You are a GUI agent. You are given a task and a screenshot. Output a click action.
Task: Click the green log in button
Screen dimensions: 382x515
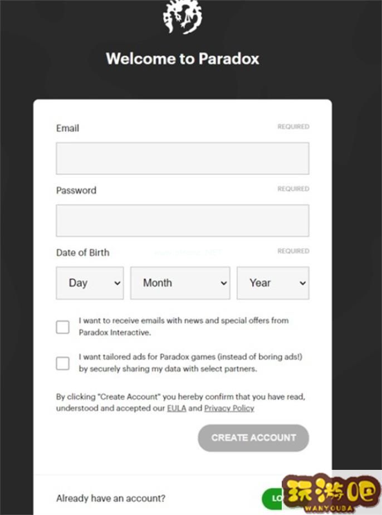point(272,499)
